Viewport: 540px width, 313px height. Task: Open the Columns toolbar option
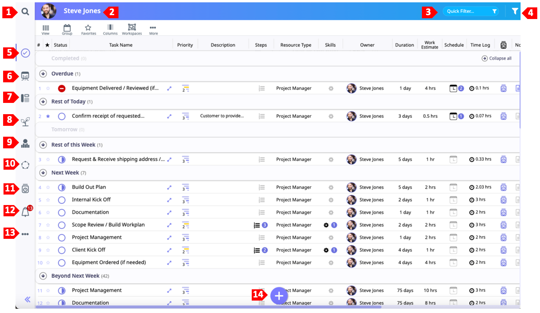110,29
